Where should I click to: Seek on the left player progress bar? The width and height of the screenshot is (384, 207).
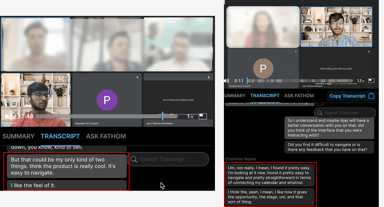(108, 116)
